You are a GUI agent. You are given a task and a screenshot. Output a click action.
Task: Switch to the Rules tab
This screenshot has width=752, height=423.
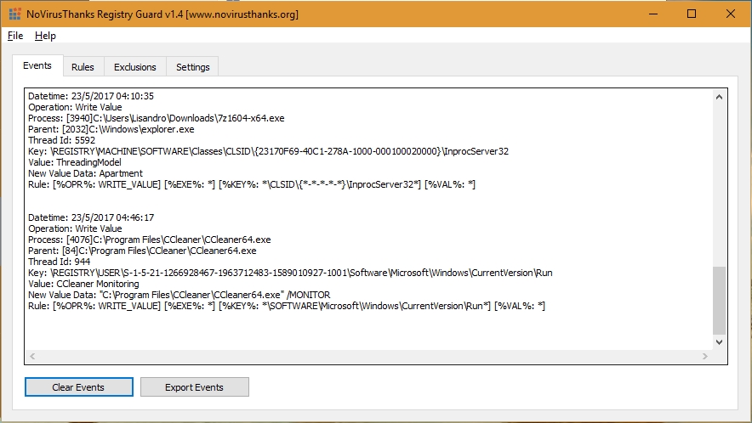coord(83,67)
